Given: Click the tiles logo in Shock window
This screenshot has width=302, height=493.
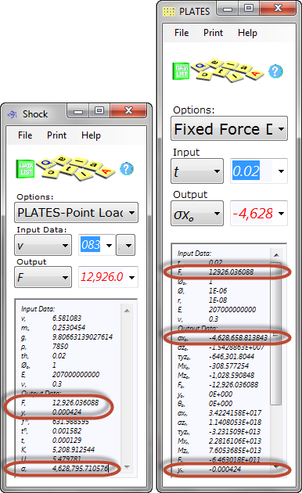Looking at the screenshot, I should coord(75,167).
